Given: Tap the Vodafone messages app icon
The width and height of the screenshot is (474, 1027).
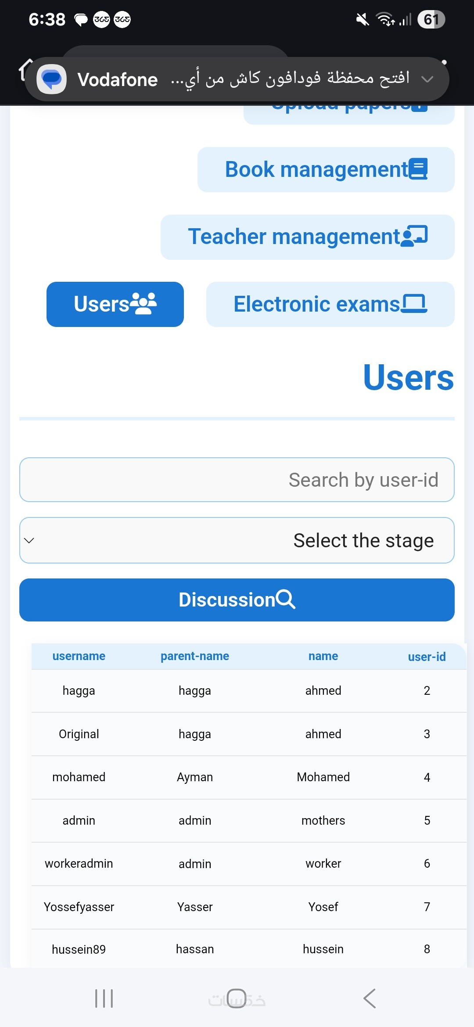Looking at the screenshot, I should click(x=52, y=79).
